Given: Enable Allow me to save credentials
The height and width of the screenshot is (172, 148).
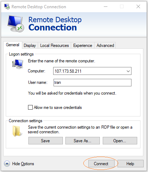Looking at the screenshot, I should [30, 107].
